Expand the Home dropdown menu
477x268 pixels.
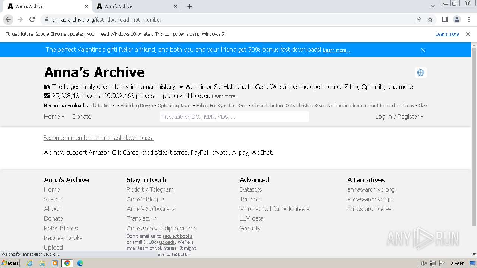(x=54, y=117)
